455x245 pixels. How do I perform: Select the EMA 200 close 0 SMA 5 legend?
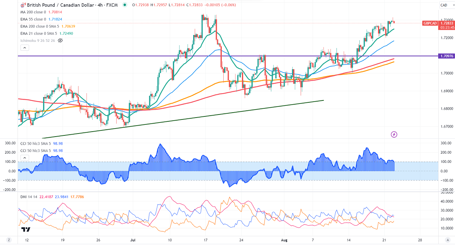40,26
